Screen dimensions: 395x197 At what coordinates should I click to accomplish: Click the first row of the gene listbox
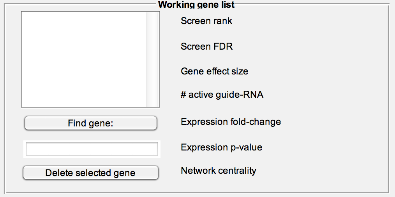[x=84, y=16]
